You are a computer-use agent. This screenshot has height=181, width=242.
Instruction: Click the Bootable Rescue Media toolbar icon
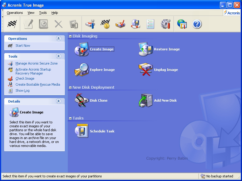(x=135, y=24)
